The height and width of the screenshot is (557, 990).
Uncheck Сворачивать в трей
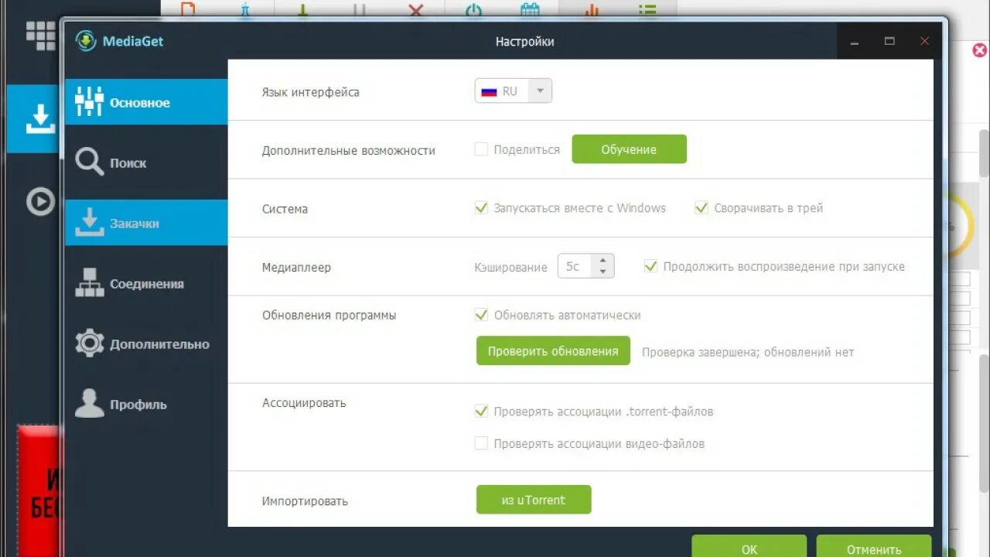coord(702,207)
